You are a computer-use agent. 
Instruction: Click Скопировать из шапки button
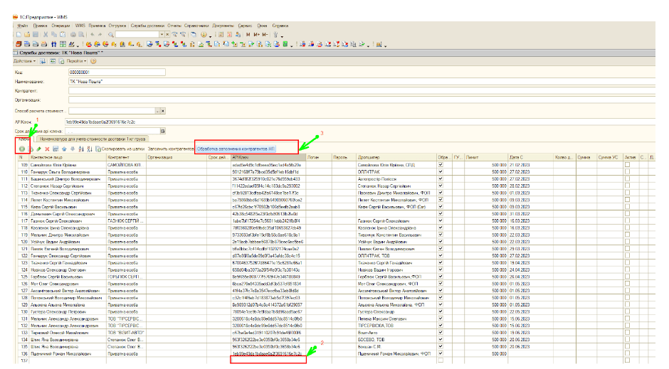123,149
